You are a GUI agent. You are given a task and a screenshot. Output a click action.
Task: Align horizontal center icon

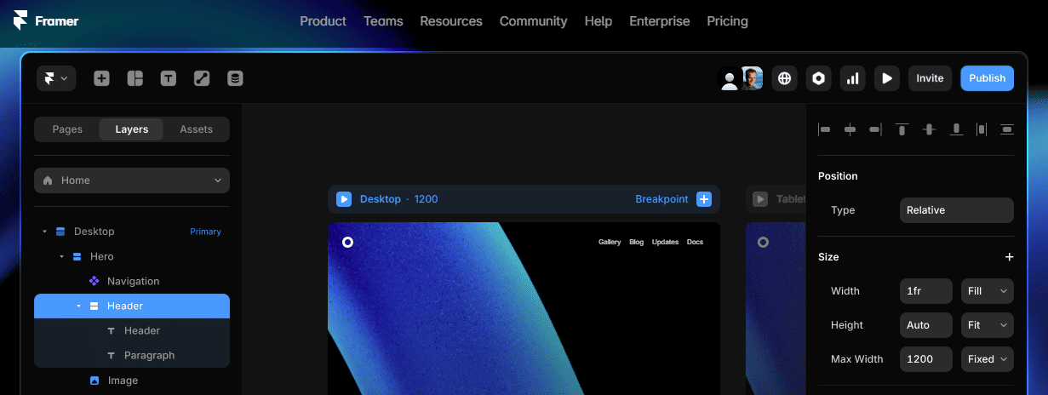pyautogui.click(x=850, y=129)
